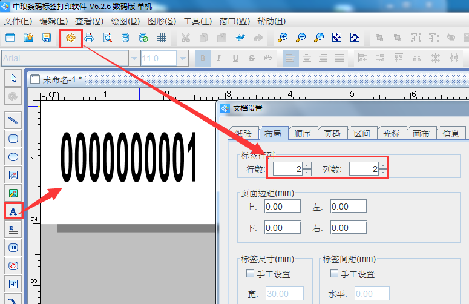Image resolution: width=469 pixels, height=304 pixels.
Task: Cut the selected object
Action: tap(185, 38)
